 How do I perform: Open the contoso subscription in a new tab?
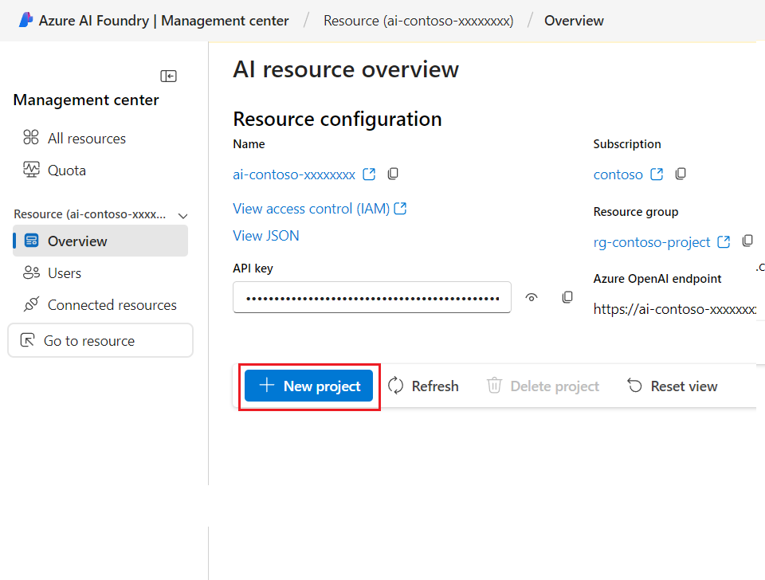[x=657, y=174]
